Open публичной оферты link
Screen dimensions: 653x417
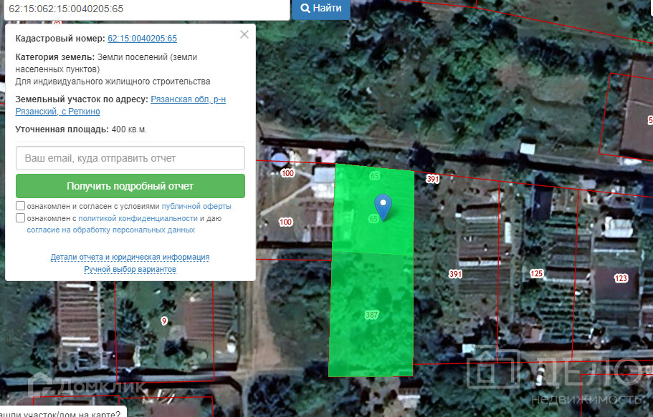(x=196, y=206)
